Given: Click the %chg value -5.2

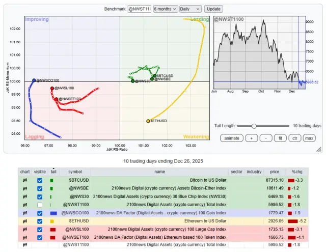Looking at the screenshot, I should (x=302, y=221).
